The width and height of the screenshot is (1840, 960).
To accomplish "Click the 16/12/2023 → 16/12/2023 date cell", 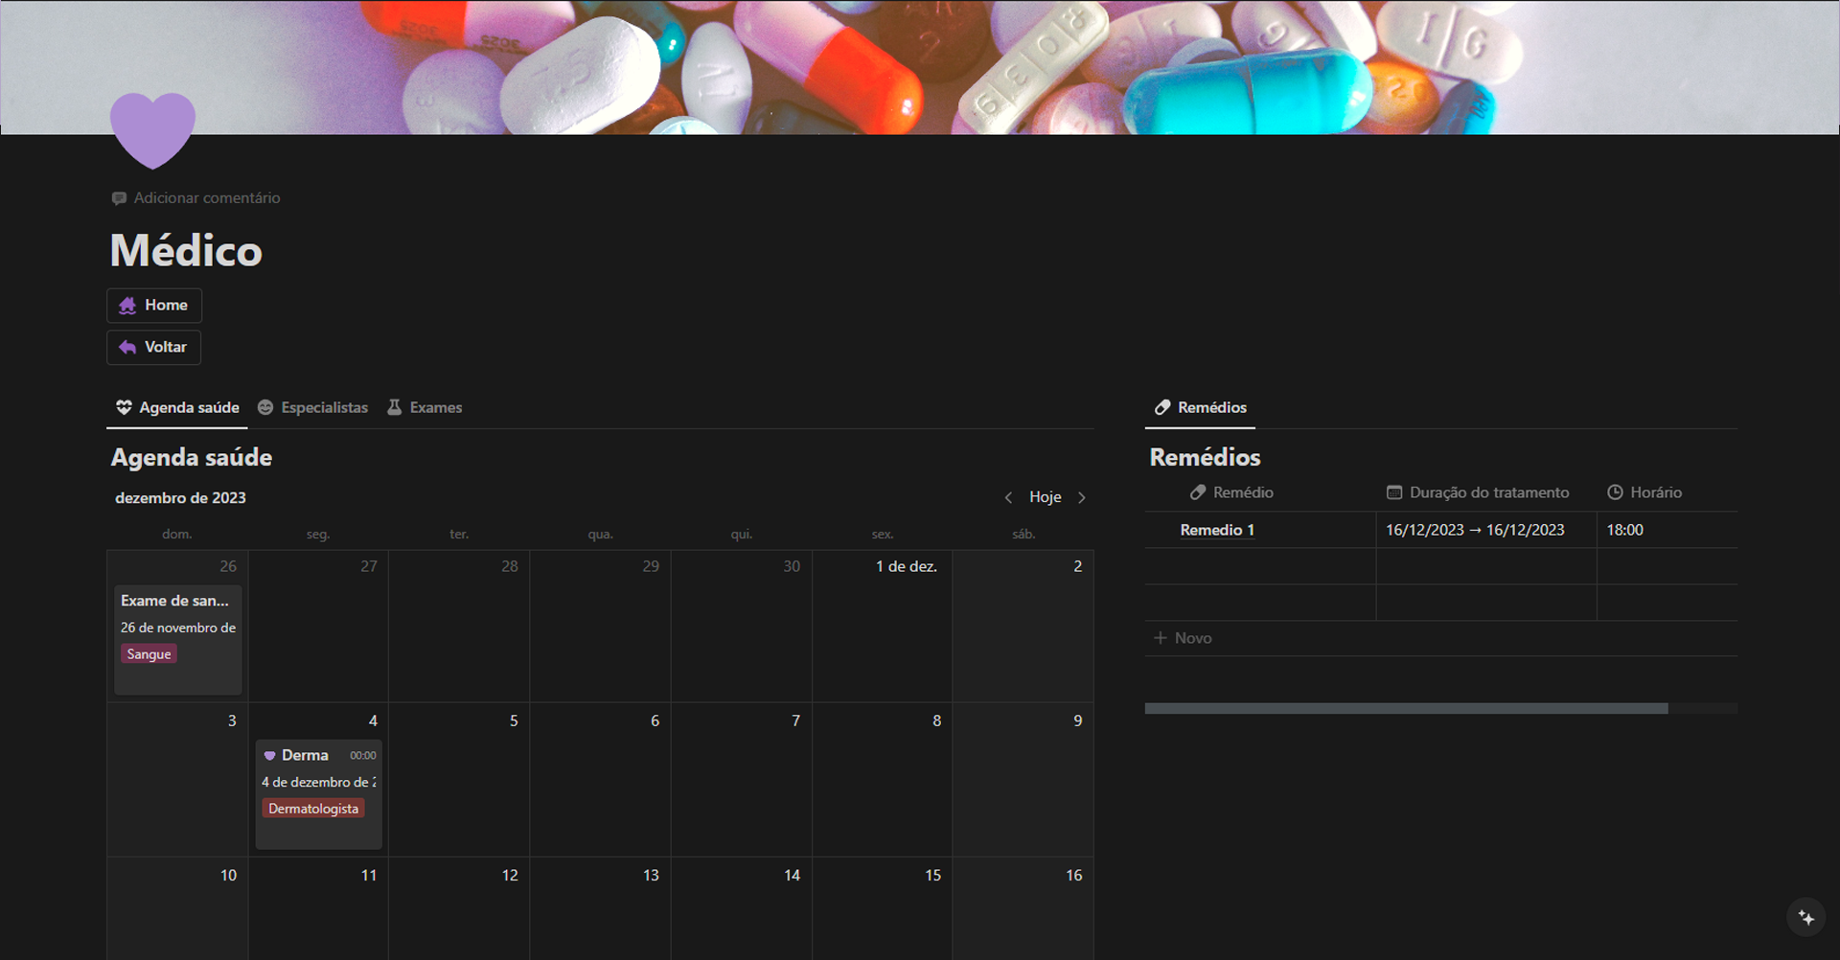I will [x=1486, y=530].
